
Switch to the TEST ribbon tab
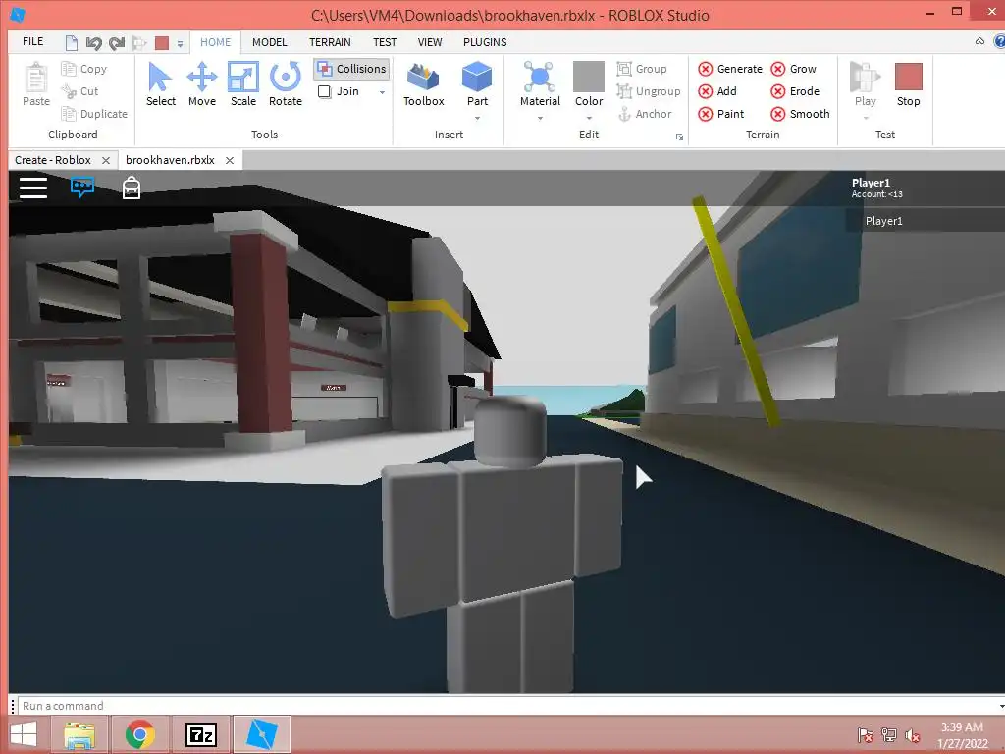[x=385, y=41]
